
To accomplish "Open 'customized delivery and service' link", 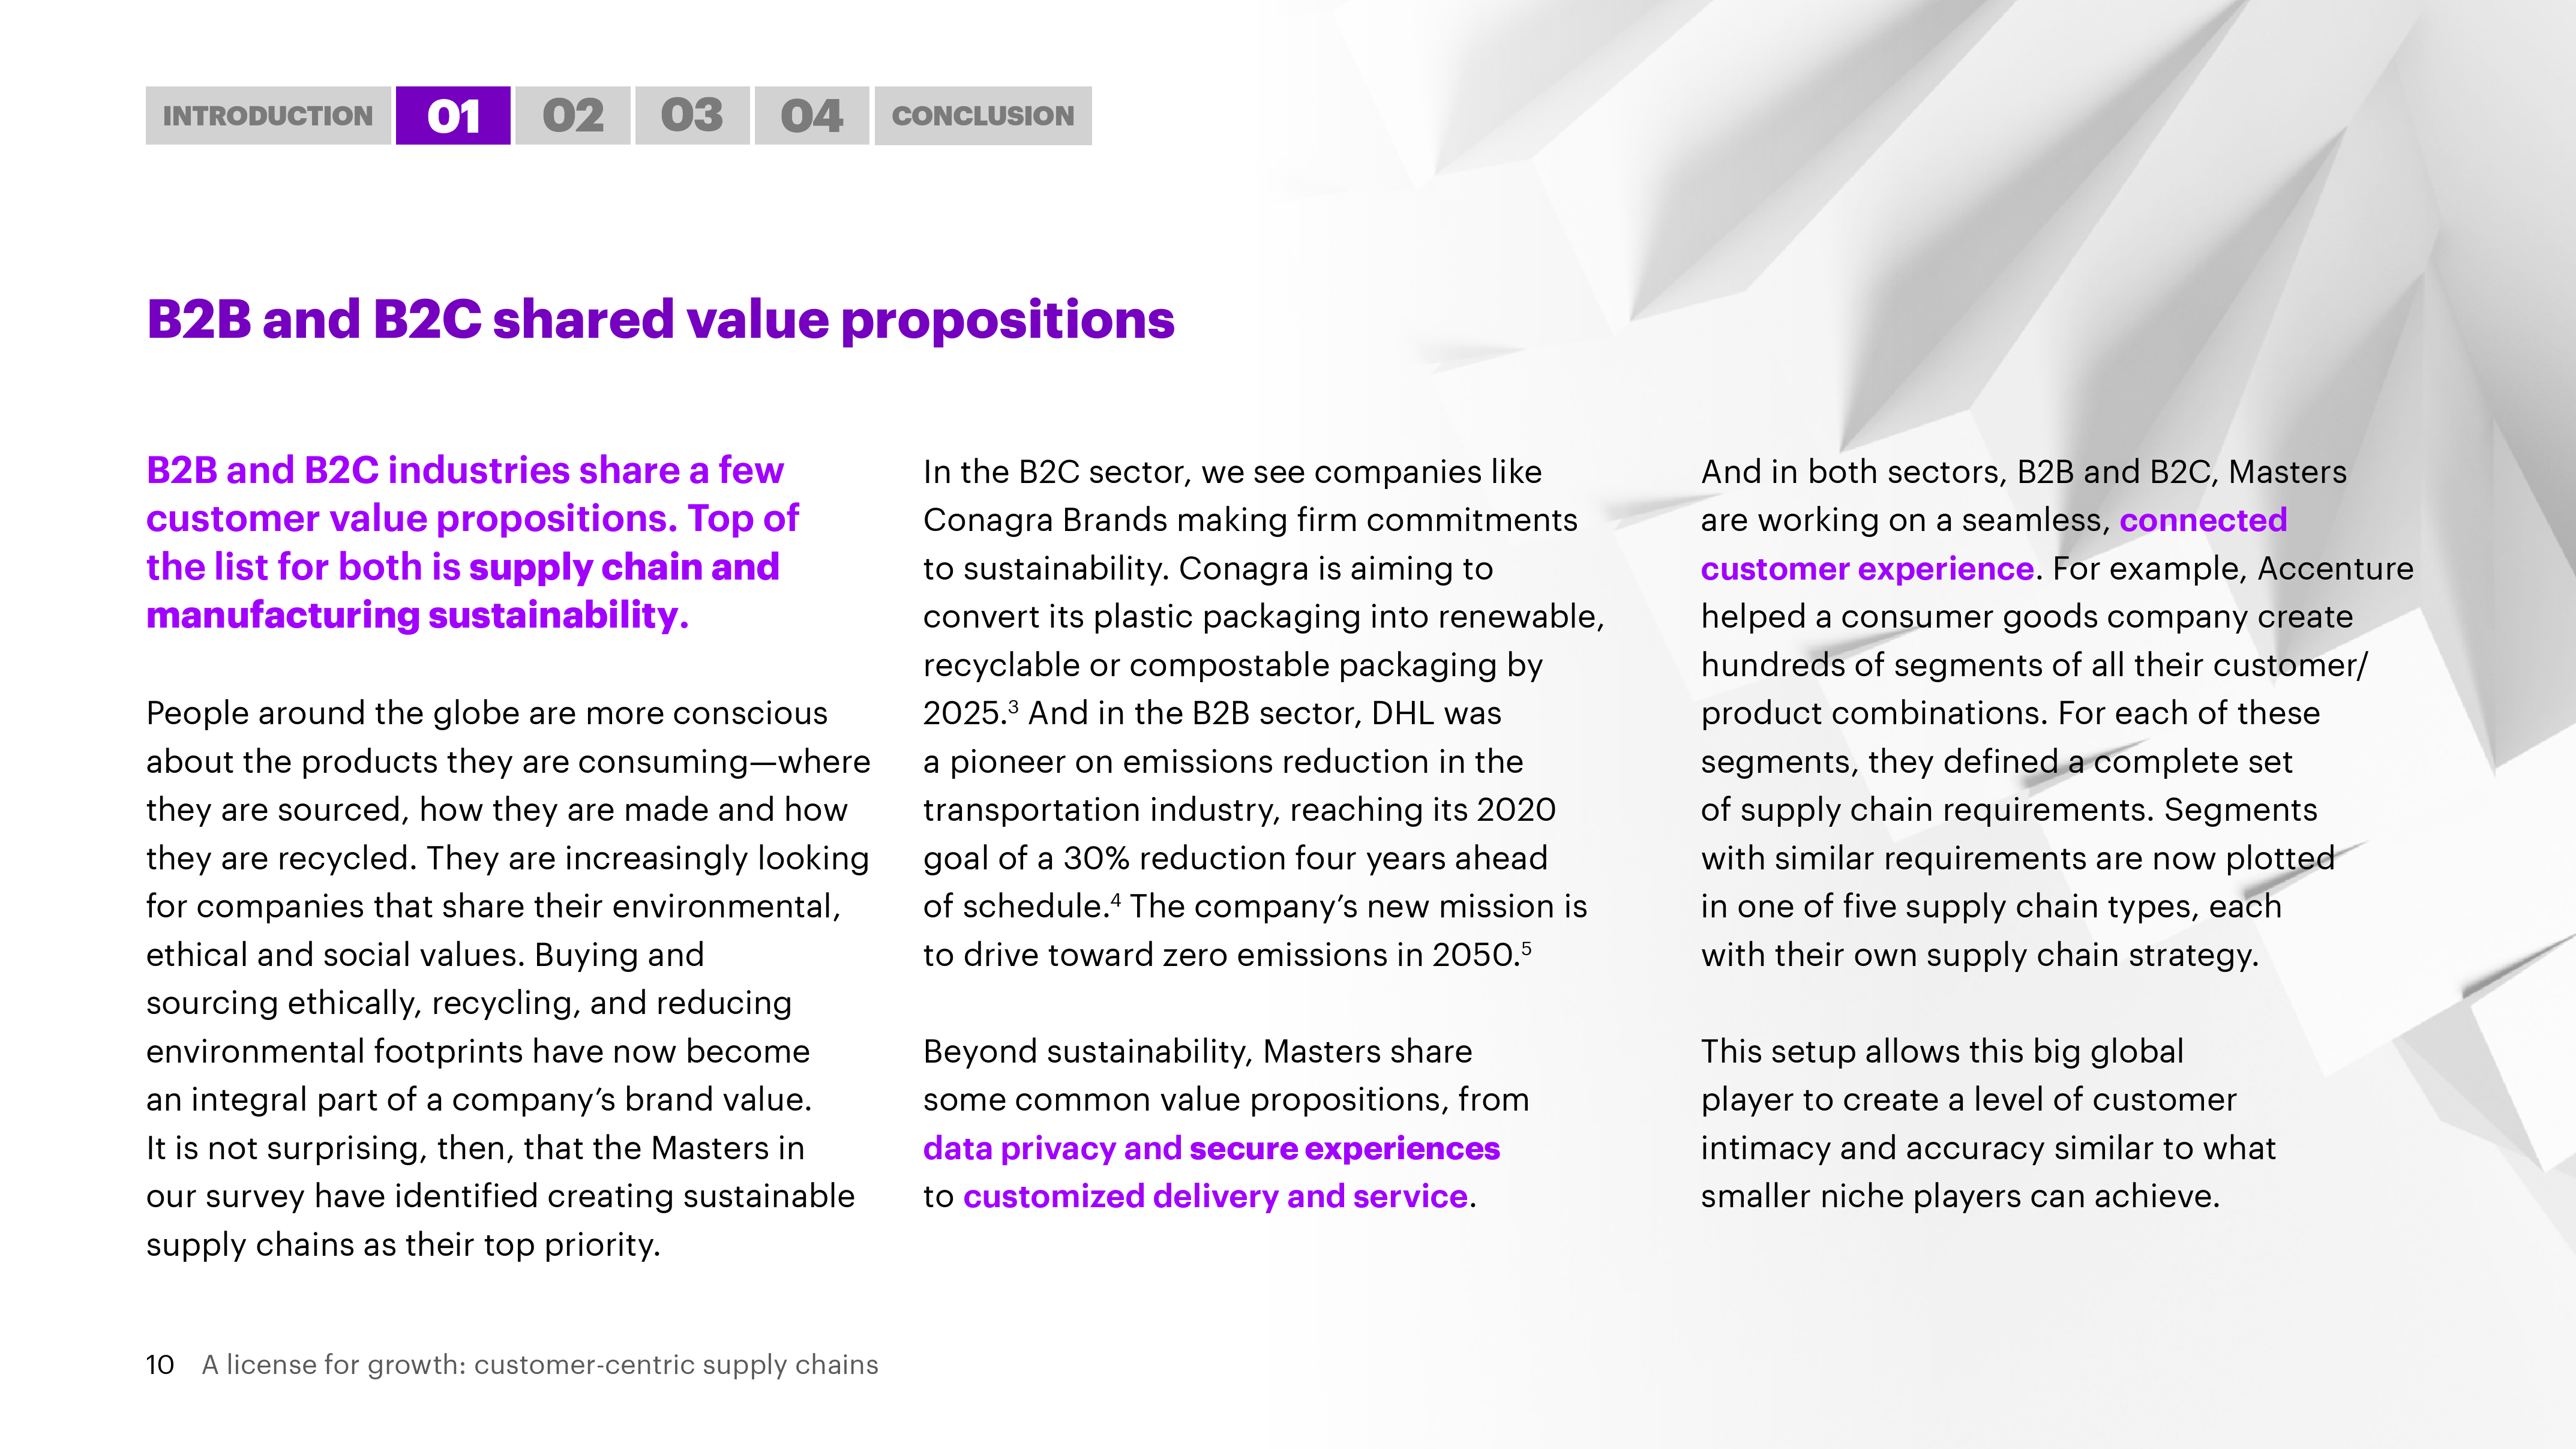I will click(1215, 1197).
